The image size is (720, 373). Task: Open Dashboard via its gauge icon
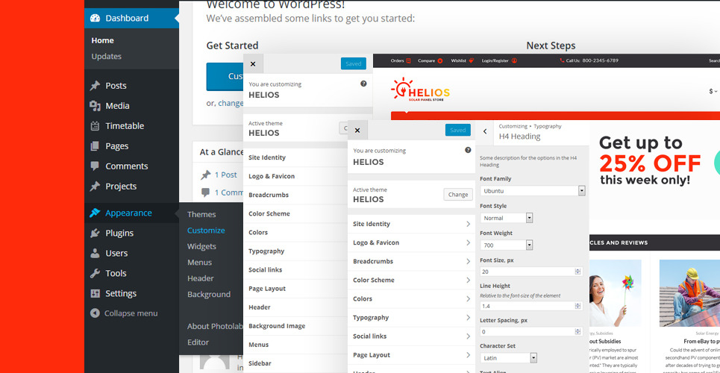[95, 18]
